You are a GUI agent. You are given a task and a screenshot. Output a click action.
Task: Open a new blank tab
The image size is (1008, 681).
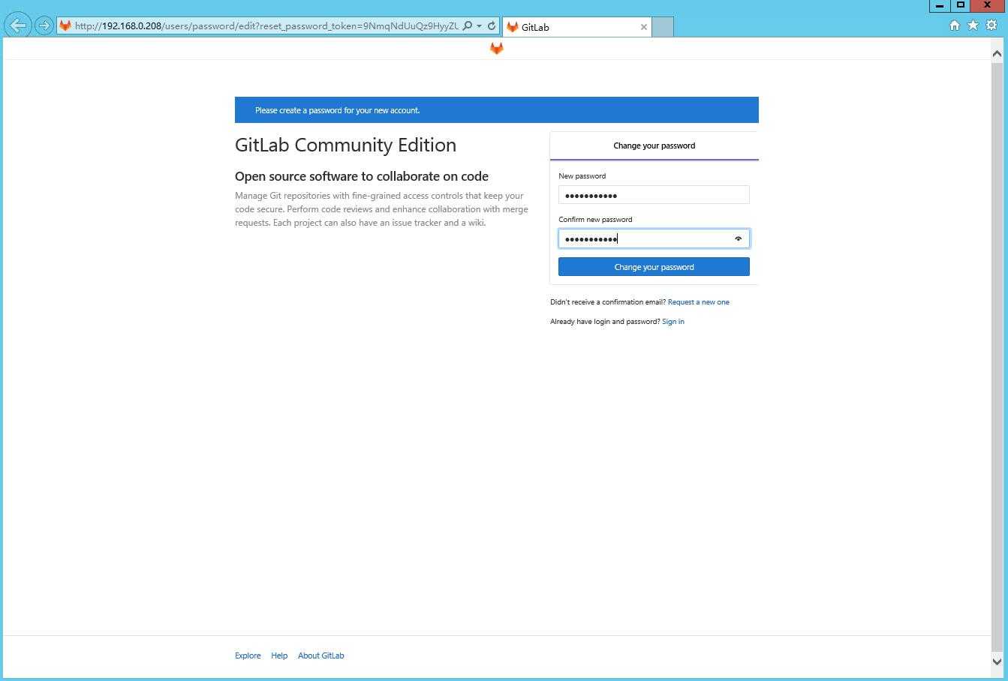pyautogui.click(x=663, y=27)
